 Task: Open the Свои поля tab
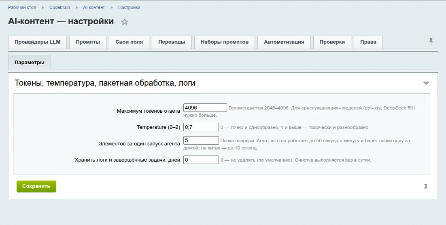tap(129, 42)
